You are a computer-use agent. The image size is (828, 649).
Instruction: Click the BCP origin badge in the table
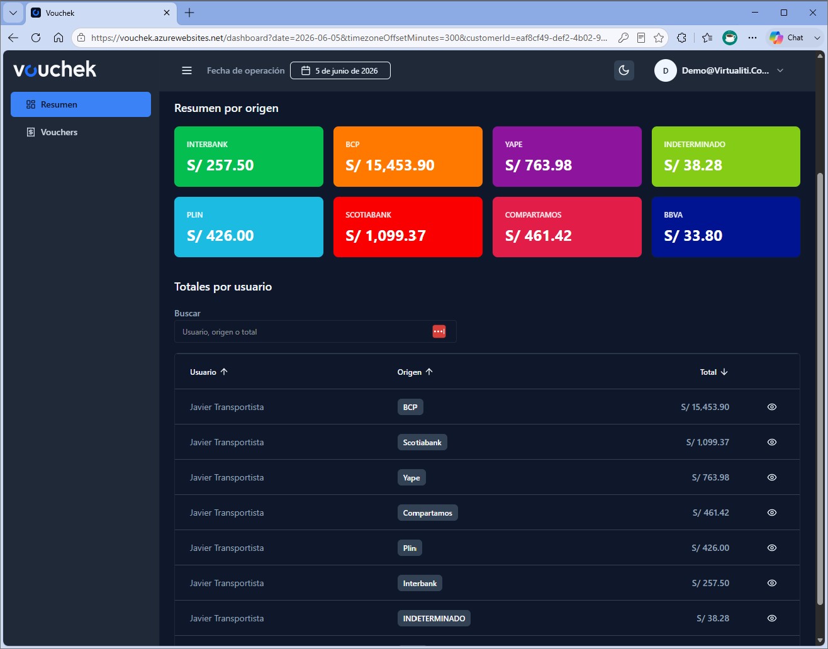[x=410, y=407]
